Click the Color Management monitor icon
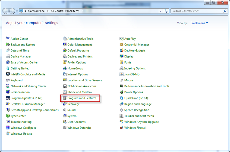 (65, 44)
